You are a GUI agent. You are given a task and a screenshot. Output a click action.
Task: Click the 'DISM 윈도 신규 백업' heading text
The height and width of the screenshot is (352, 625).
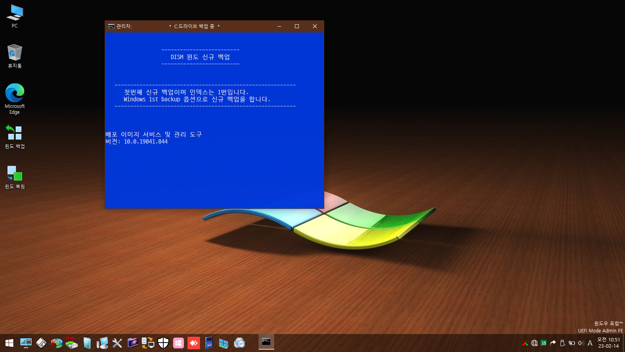point(200,57)
